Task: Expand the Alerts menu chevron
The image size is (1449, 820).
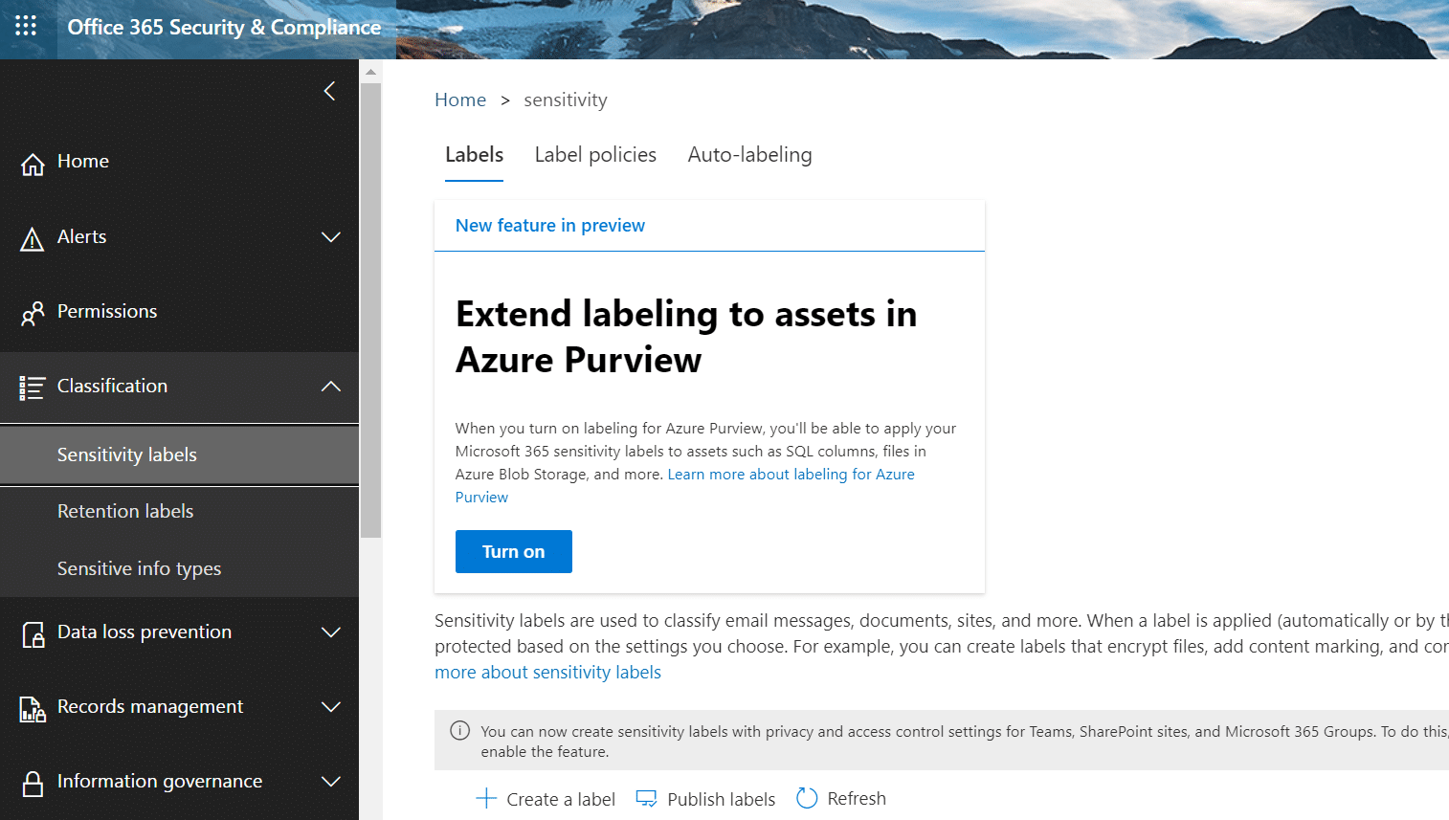Action: 331,237
